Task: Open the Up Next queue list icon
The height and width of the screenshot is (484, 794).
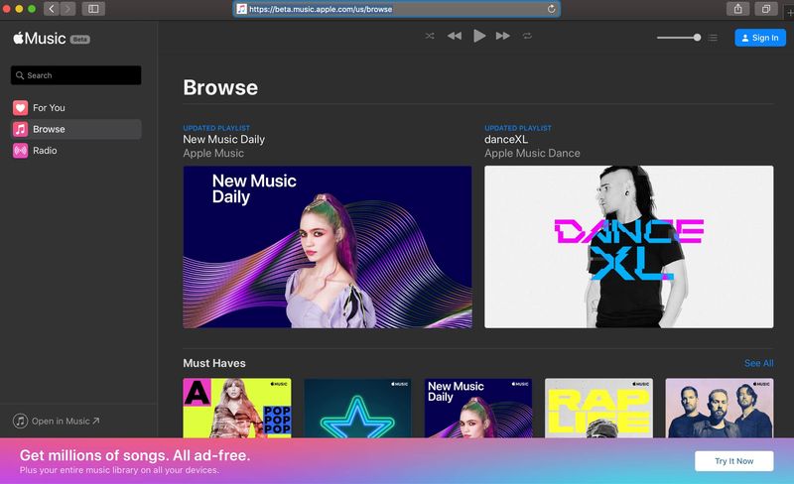Action: pyautogui.click(x=713, y=38)
